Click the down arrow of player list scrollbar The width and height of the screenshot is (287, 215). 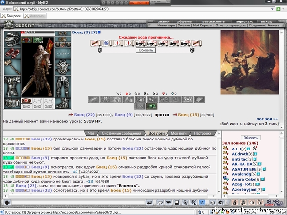coord(282,191)
